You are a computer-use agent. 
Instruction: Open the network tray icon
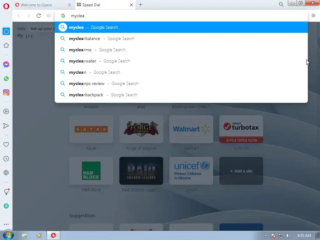[x=281, y=236]
